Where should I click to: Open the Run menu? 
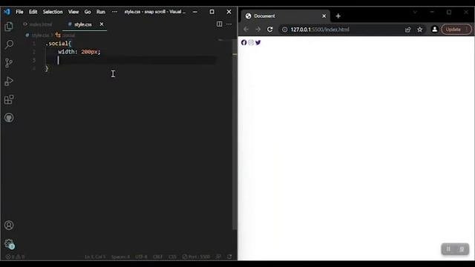coord(101,12)
